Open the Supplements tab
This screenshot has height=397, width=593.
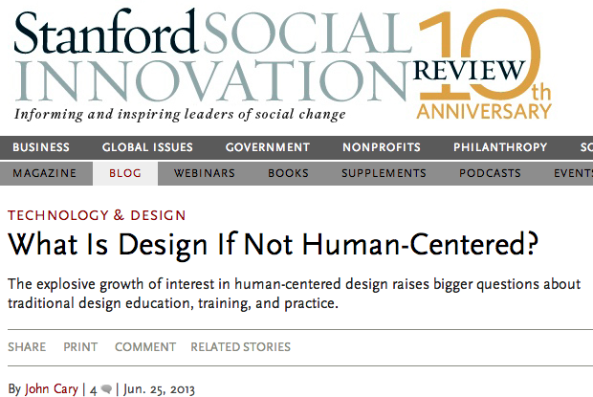pos(384,173)
